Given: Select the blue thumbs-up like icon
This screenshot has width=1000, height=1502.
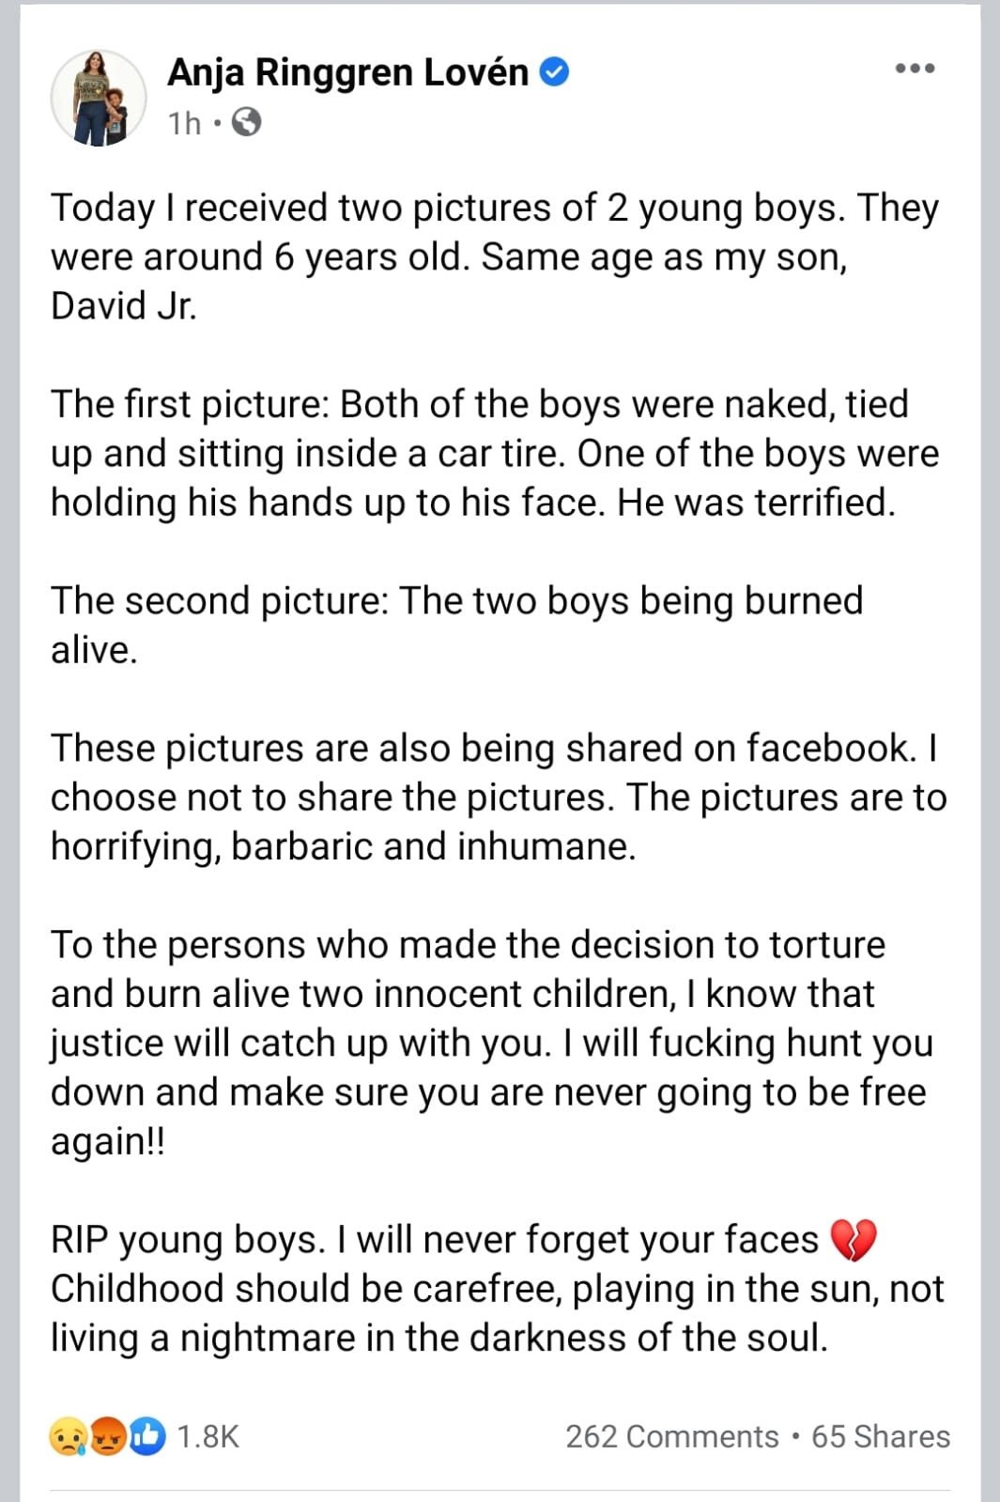Looking at the screenshot, I should pos(147,1436).
